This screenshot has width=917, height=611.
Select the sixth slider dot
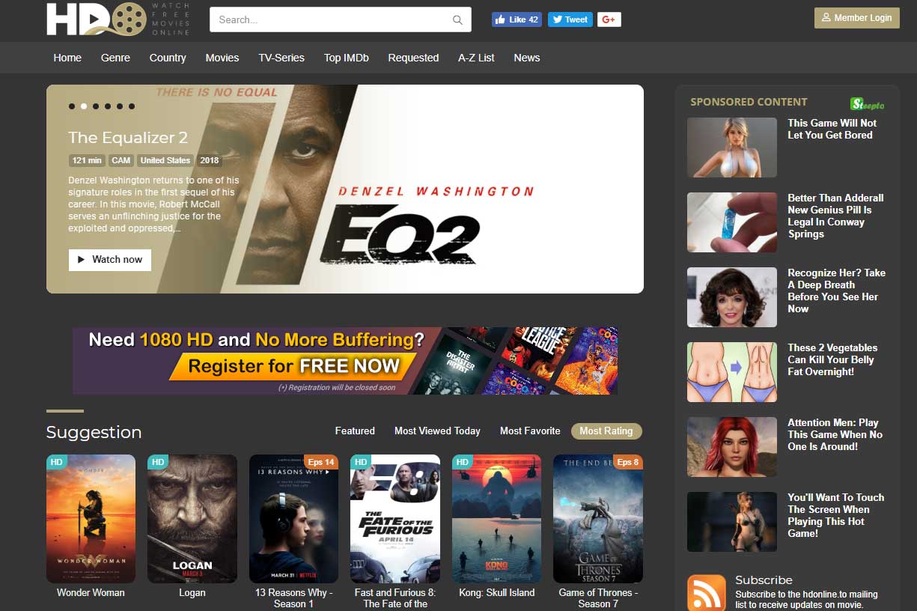(132, 106)
